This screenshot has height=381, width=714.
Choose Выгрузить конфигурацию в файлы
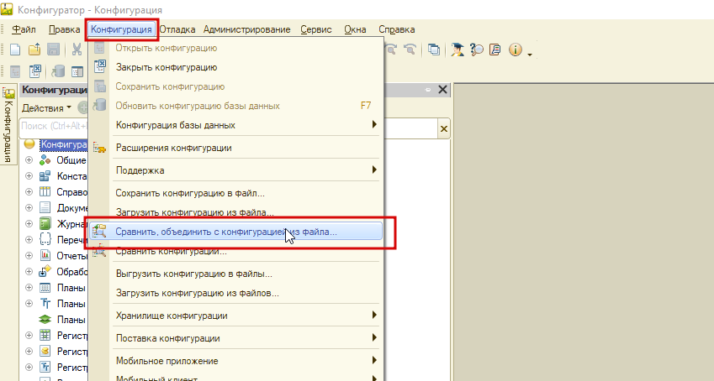[235, 274]
